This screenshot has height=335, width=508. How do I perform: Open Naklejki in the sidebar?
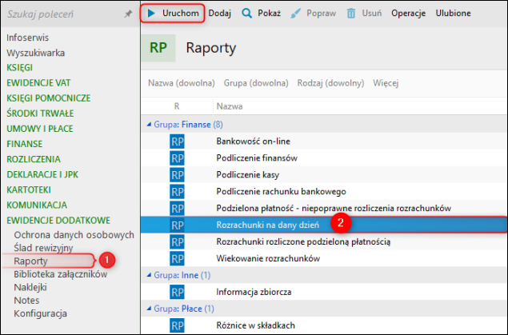[30, 287]
